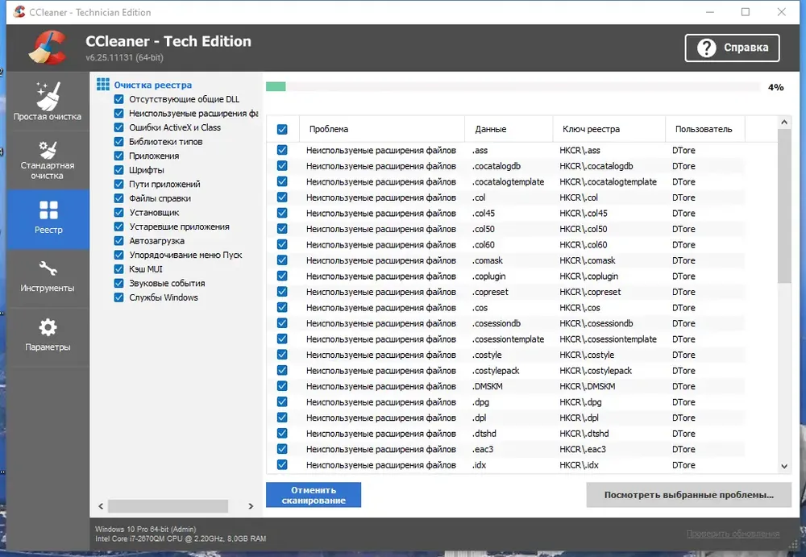The image size is (806, 557).
Task: Click the v6.25.11131 (64-bit) version text
Action: click(x=124, y=57)
